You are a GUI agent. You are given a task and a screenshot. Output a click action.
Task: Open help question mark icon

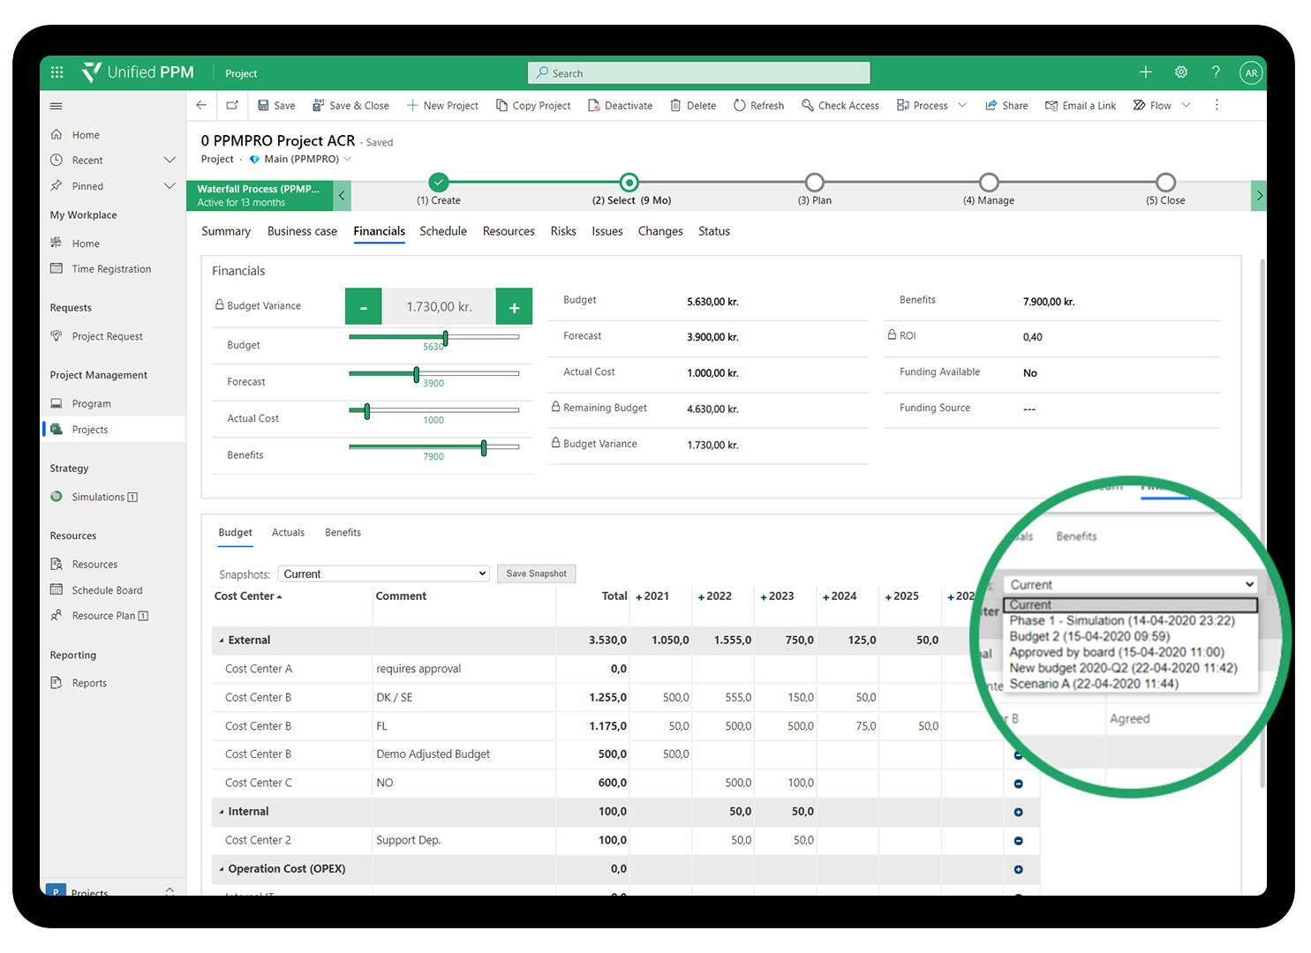1216,72
